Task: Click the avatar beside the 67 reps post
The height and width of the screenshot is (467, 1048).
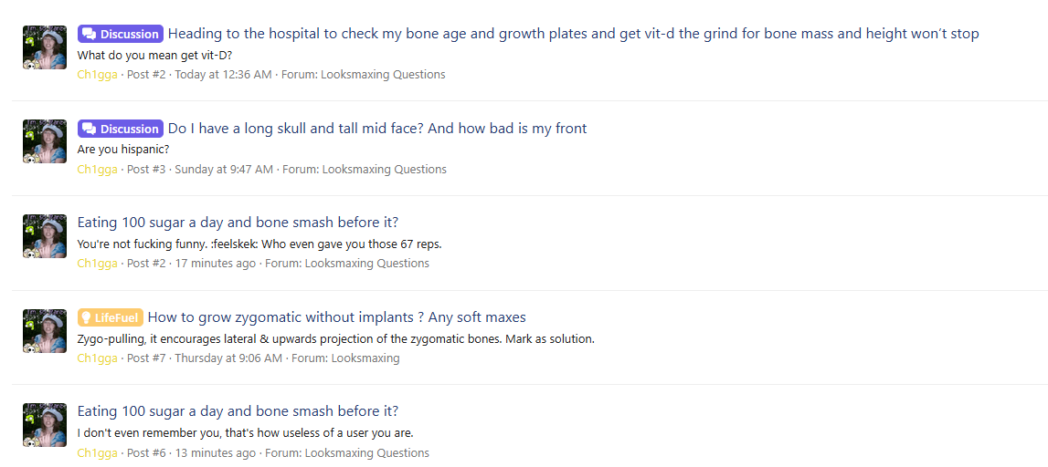Action: (45, 236)
